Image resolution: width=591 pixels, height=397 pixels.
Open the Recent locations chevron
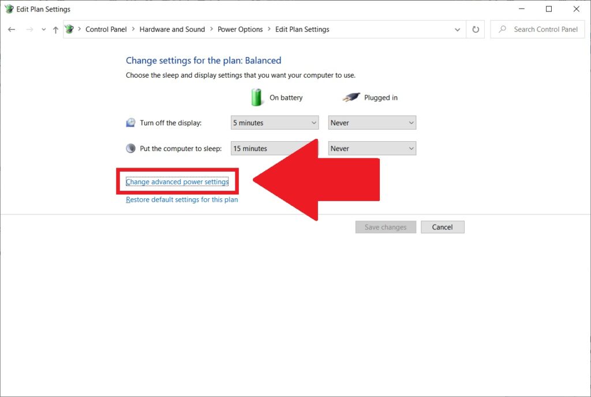(x=44, y=29)
